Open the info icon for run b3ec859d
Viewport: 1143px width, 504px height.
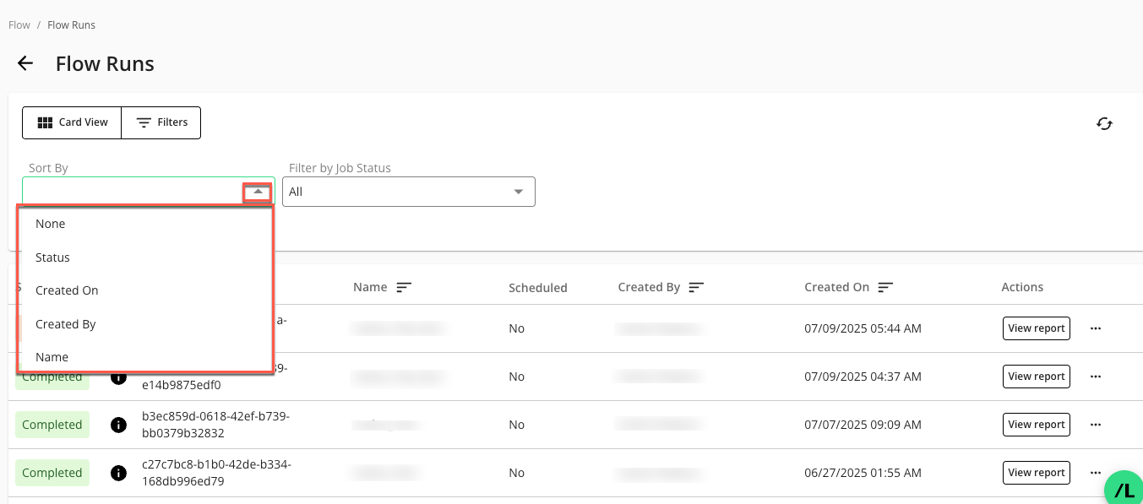click(119, 425)
